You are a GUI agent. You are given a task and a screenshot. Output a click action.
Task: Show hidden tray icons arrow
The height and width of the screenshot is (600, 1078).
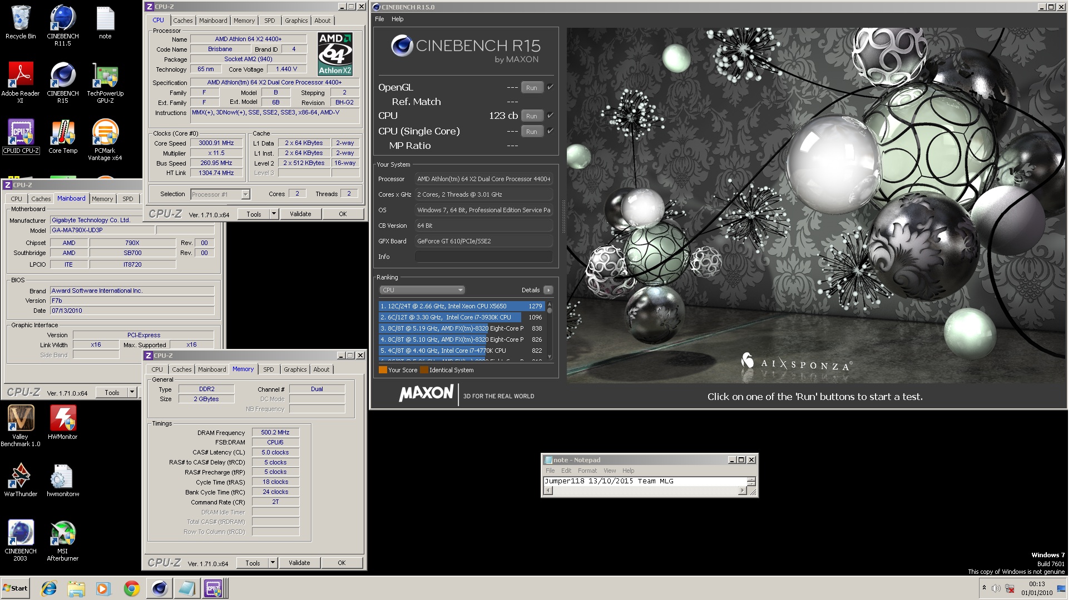984,588
